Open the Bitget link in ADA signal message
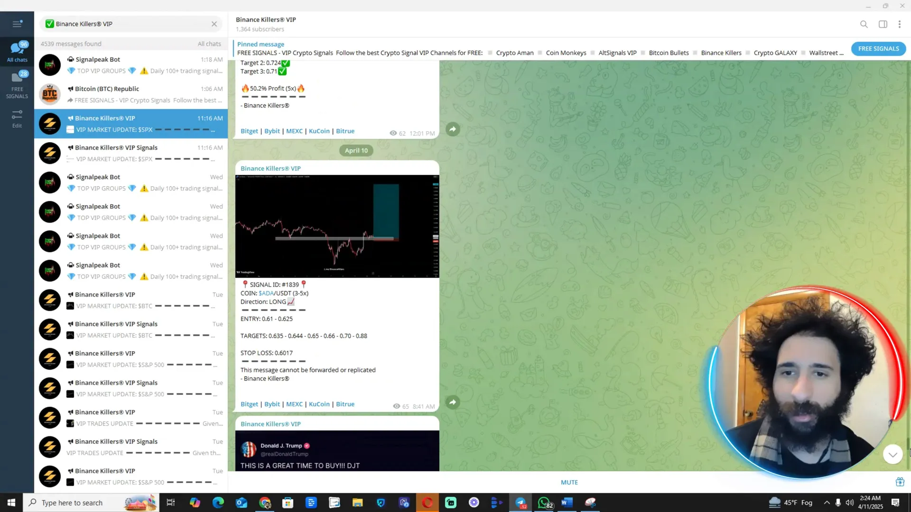 coord(249,404)
